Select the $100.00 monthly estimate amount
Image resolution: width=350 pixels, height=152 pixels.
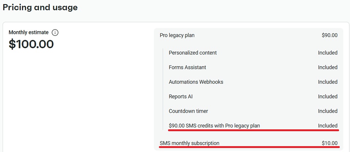coord(31,44)
